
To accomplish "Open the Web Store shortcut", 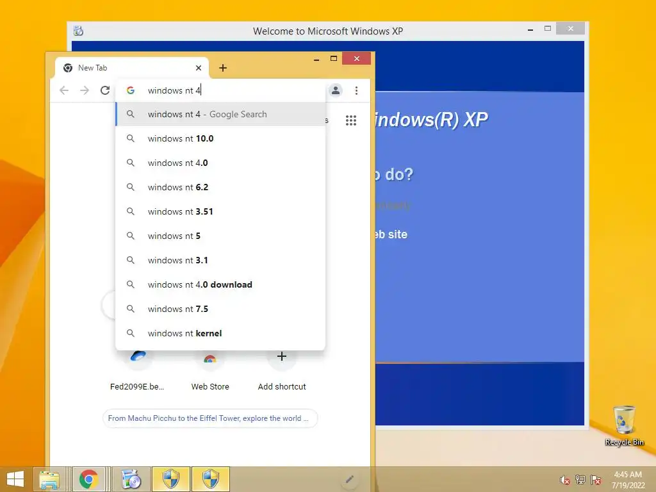I will pyautogui.click(x=210, y=371).
